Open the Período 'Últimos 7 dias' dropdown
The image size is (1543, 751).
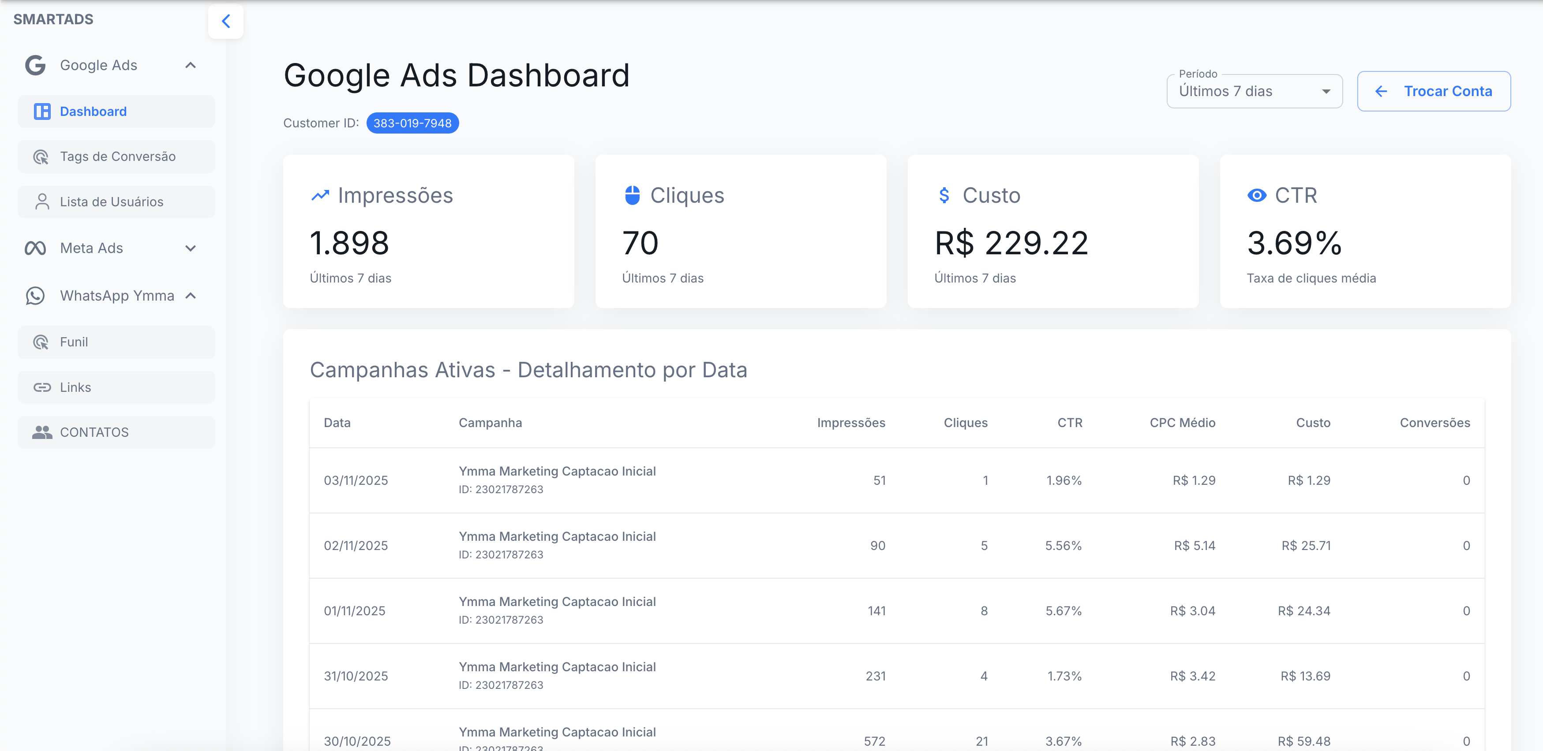[x=1254, y=91]
